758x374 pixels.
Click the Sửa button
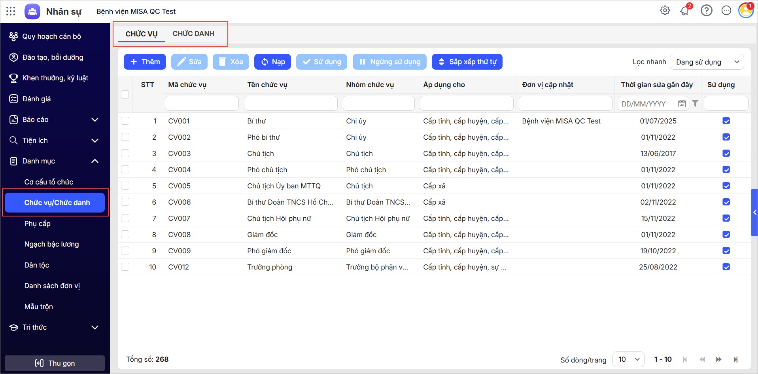(x=189, y=62)
